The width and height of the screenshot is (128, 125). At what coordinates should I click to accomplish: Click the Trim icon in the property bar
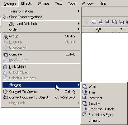[101, 22]
